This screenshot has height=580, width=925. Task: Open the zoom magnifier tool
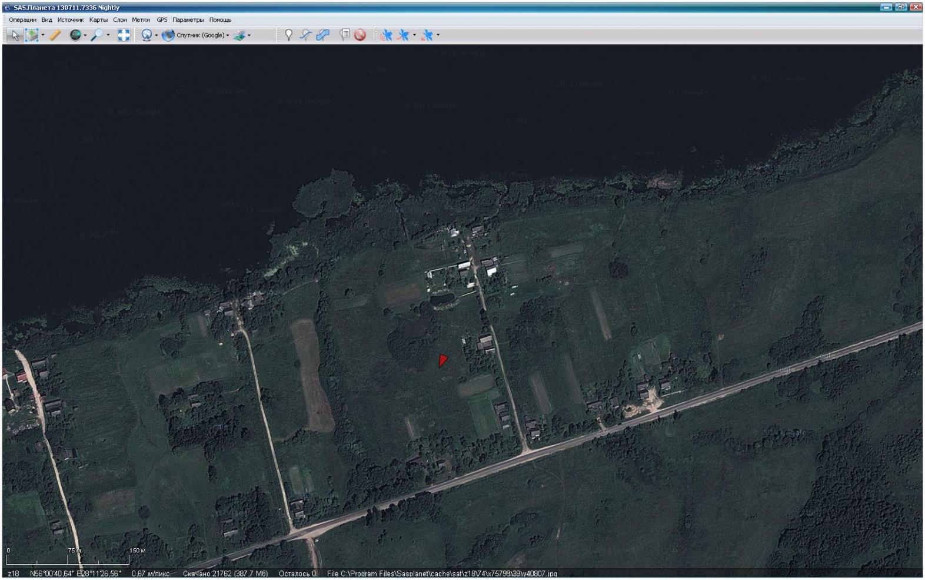97,35
